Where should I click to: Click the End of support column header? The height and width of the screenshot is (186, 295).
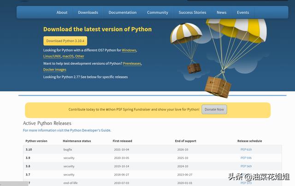pos(185,141)
